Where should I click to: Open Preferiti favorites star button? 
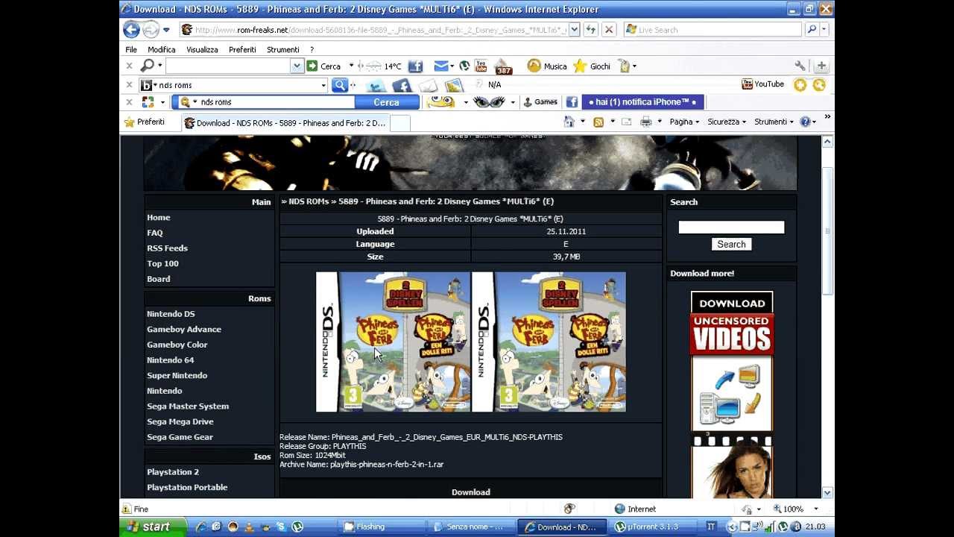click(145, 122)
